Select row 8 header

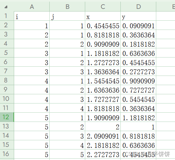[x=7, y=80]
